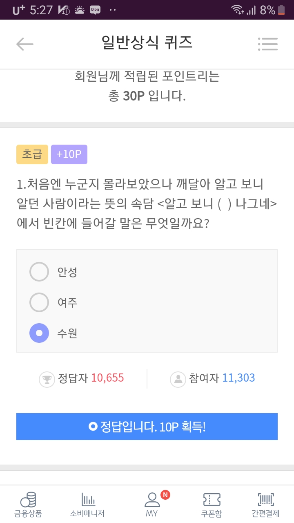Tap the +10P reward badge
This screenshot has height=523, width=294.
pos(69,154)
